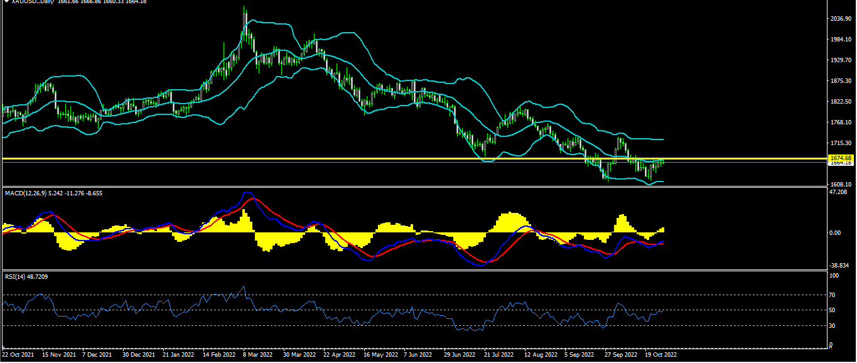857x363 pixels.
Task: Click the XAUUSD,Daily chart title text
Action: [33, 2]
